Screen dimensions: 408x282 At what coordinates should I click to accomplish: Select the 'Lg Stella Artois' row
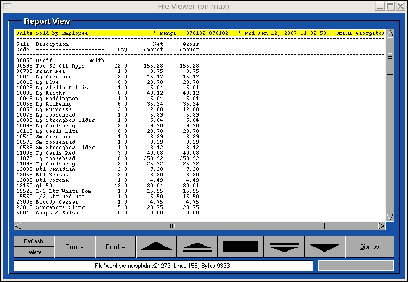click(108, 88)
